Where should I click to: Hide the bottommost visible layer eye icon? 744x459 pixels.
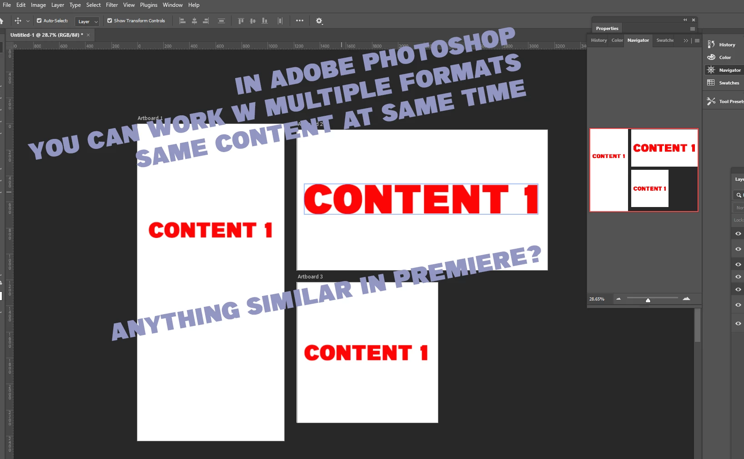click(x=738, y=323)
